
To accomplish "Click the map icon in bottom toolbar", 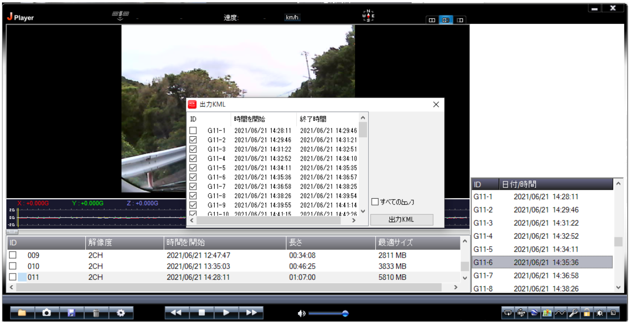I will pos(547,313).
